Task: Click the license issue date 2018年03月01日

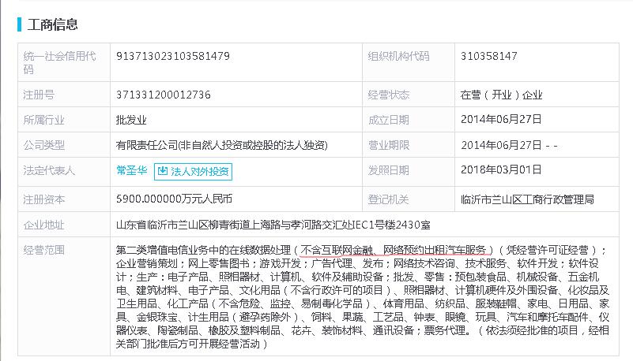Action: tap(501, 171)
